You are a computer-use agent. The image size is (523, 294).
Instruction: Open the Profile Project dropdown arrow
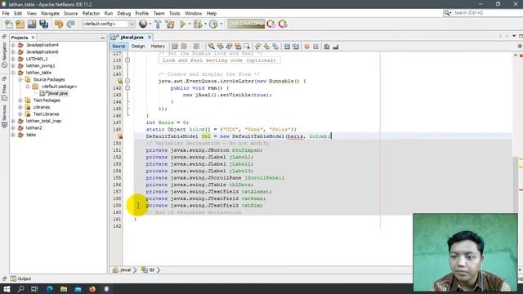(x=221, y=24)
